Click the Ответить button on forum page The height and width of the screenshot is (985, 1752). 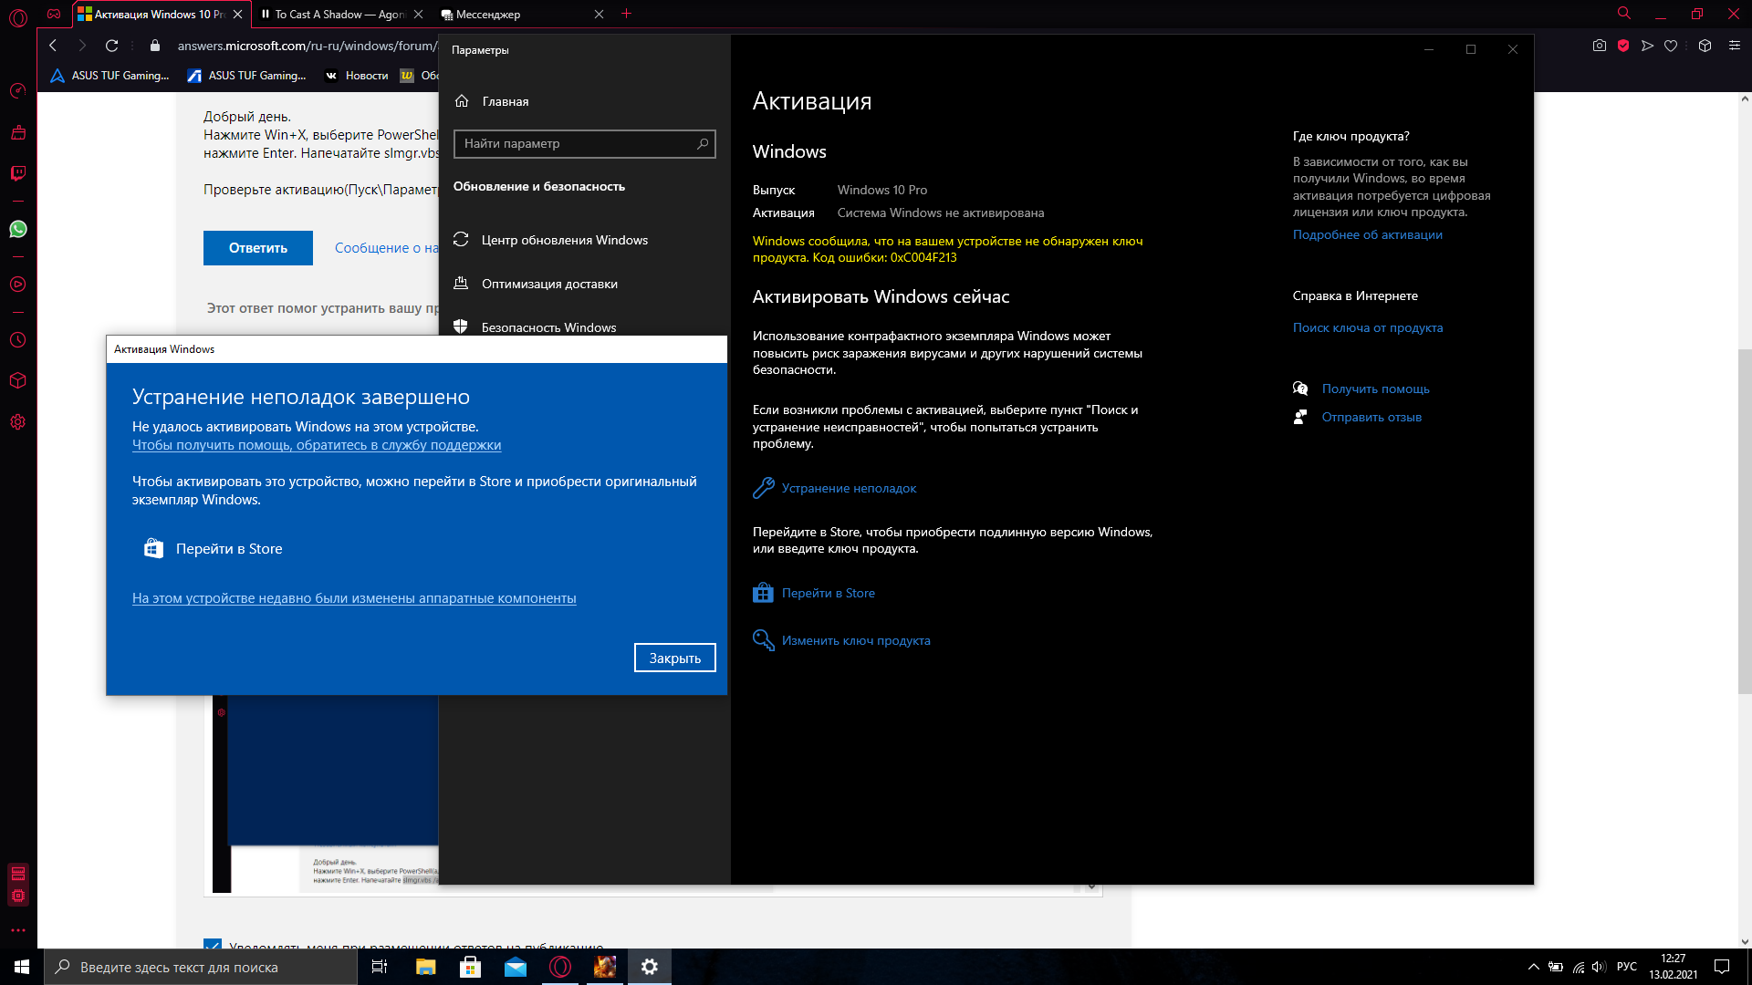[258, 248]
